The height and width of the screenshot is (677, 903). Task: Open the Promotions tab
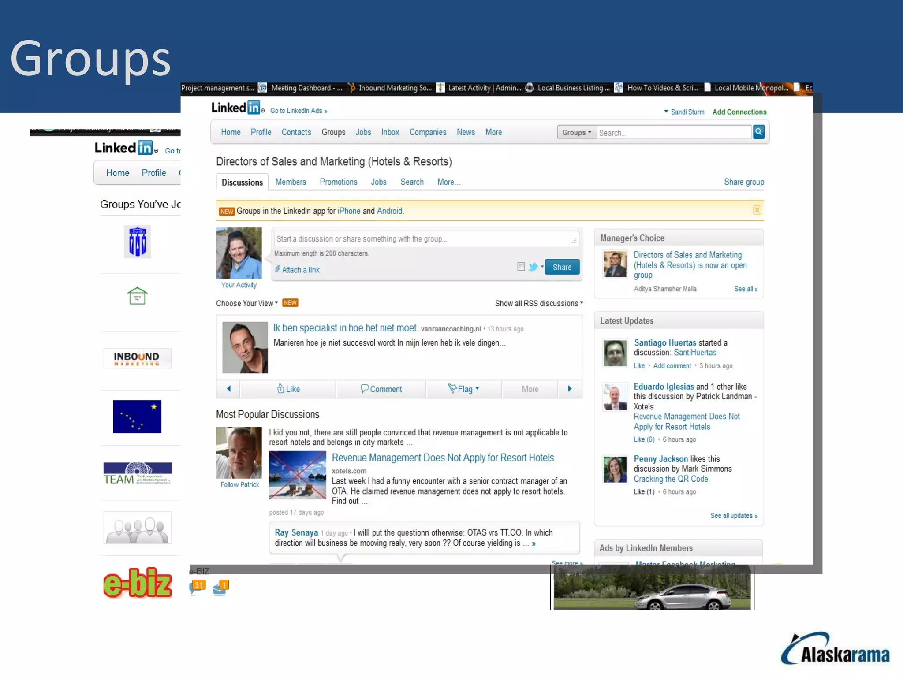[x=338, y=182]
